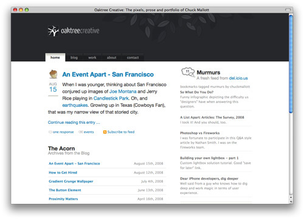The width and height of the screenshot is (304, 219).
Task: Open the 'one response' comments link
Action: coord(63,132)
